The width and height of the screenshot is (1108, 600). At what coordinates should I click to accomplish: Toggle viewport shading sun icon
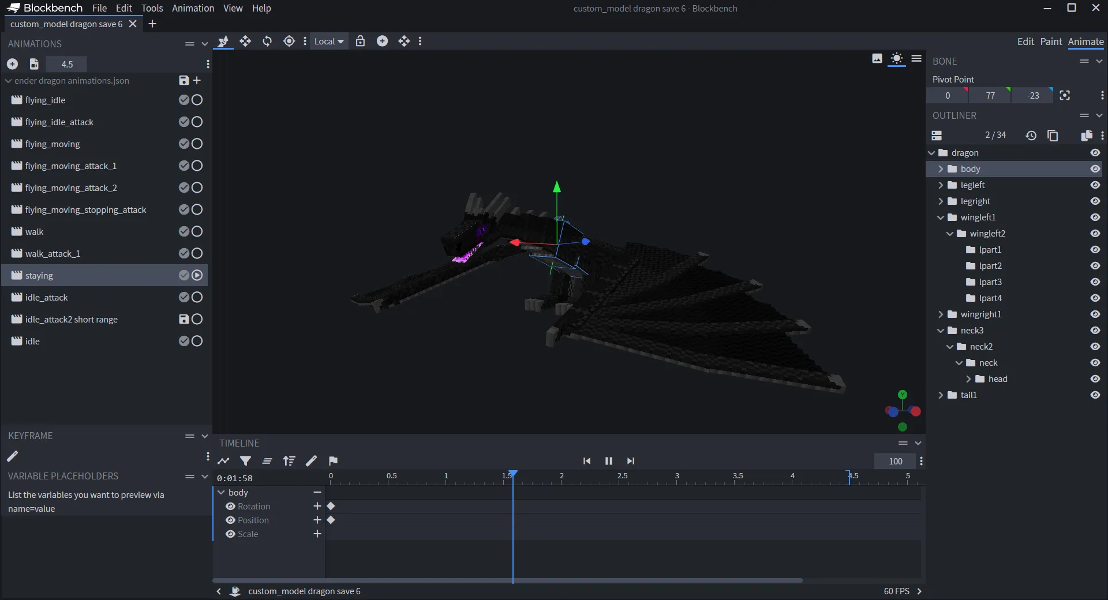[897, 58]
